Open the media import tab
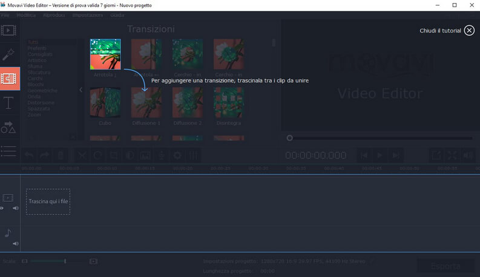 8,31
